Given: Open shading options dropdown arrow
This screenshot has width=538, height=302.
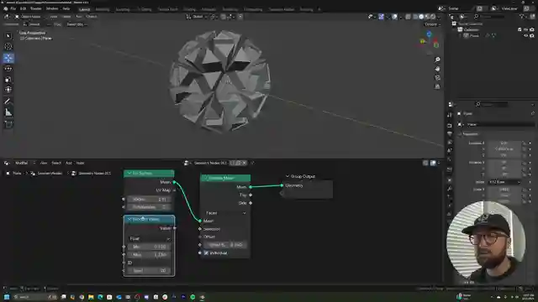Looking at the screenshot, I should [x=439, y=17].
